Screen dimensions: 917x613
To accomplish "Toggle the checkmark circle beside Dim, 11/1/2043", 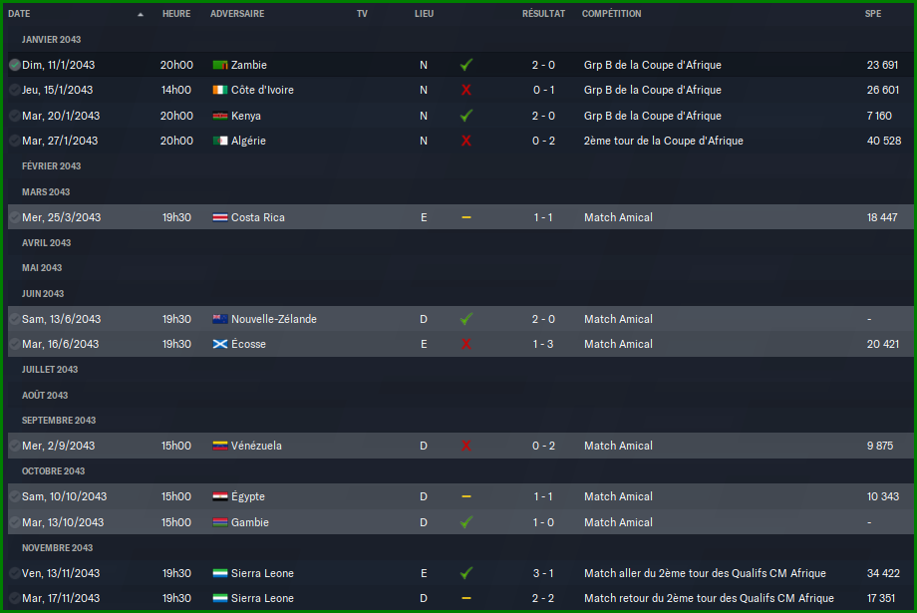I will tap(15, 65).
